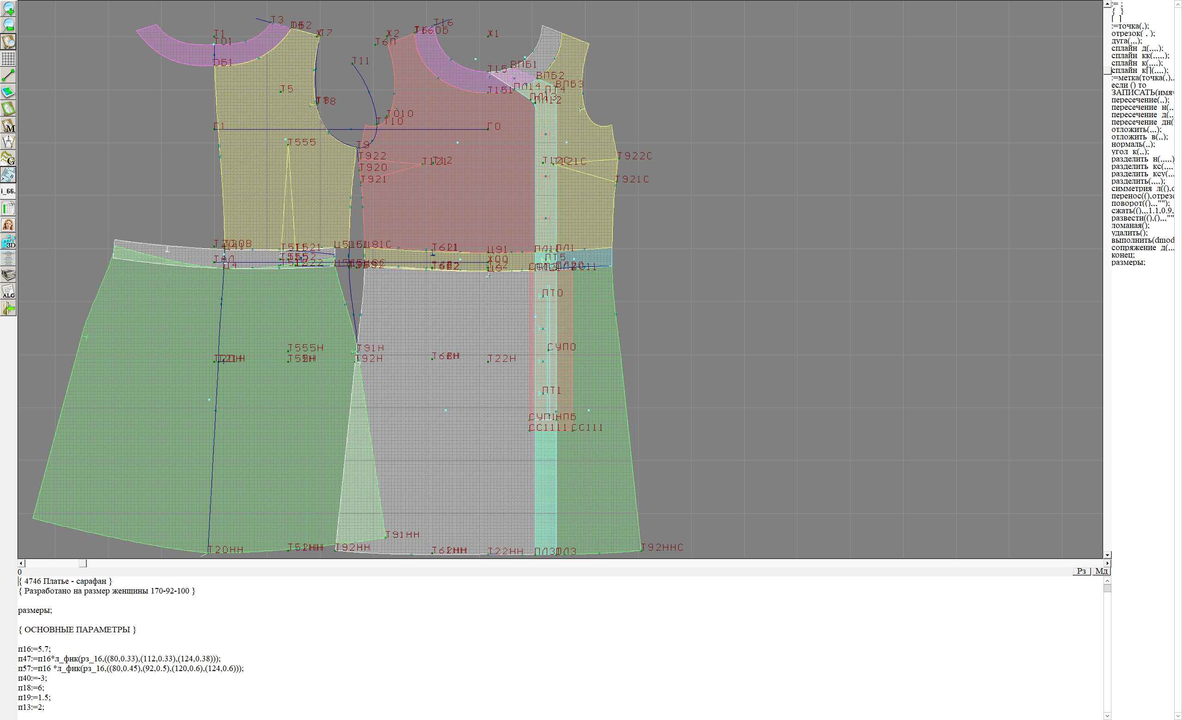Open the spreadsheet table icon
The height and width of the screenshot is (720, 1182).
coord(8,208)
